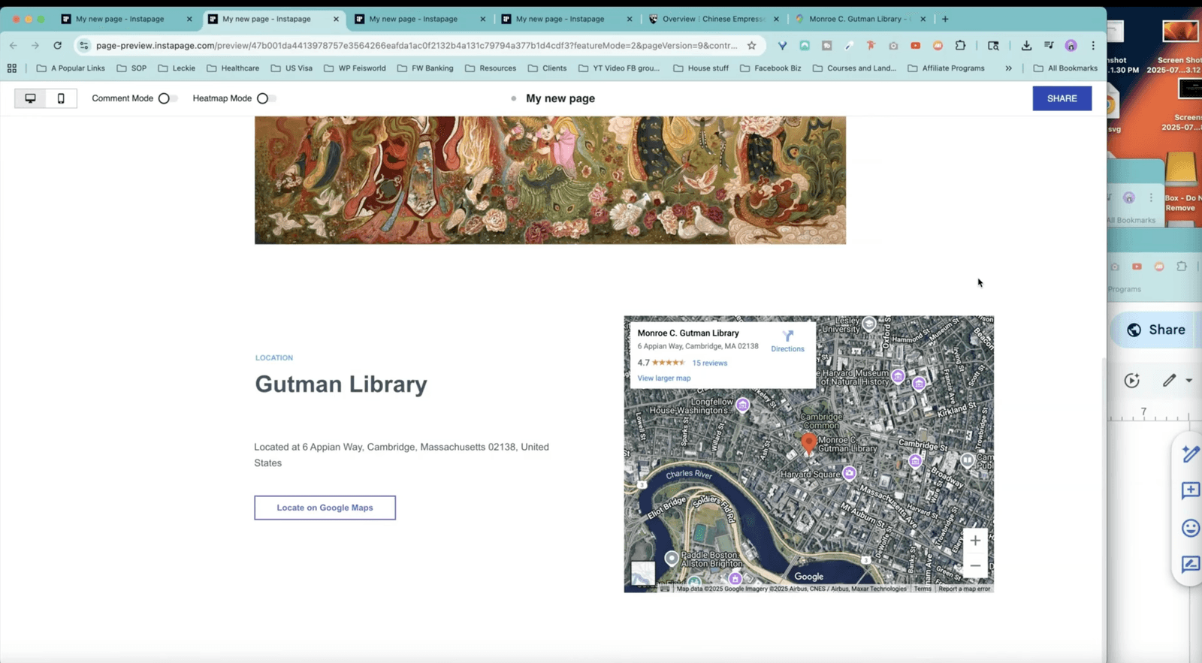The width and height of the screenshot is (1202, 663).
Task: Click add comment icon in background window
Action: (1190, 490)
